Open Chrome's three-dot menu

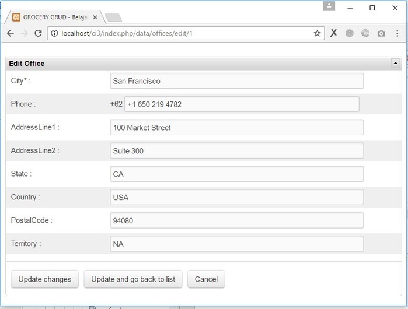[x=397, y=33]
